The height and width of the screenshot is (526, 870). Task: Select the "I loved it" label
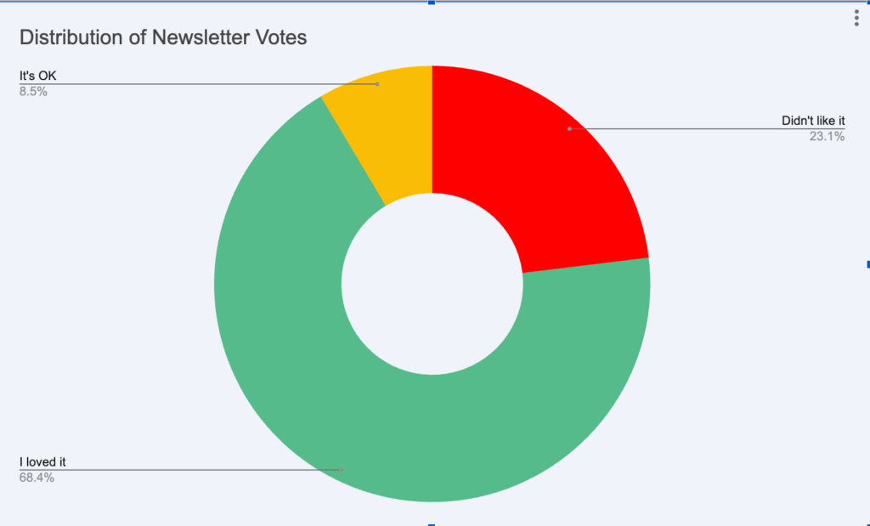(x=42, y=461)
